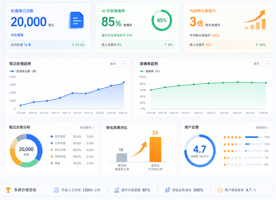Toggle the 学习笔记 legend entry
The width and height of the screenshot is (276, 200).
58,137
